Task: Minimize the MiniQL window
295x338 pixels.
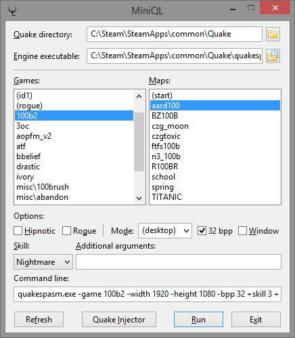Action: point(233,9)
